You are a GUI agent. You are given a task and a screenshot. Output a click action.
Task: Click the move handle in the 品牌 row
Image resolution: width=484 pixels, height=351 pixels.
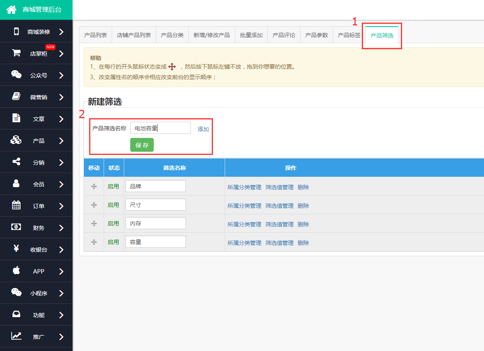pos(94,186)
